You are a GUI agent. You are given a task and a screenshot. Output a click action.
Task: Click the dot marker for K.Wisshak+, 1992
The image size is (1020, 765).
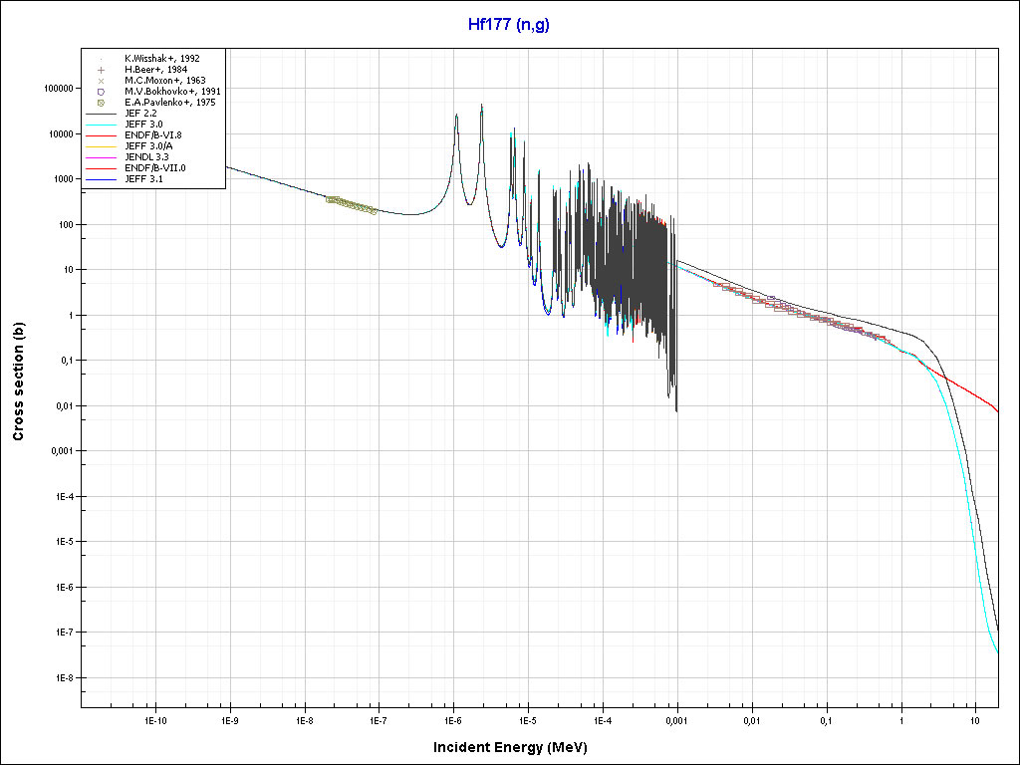(102, 59)
